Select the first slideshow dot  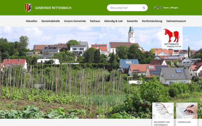point(98,116)
